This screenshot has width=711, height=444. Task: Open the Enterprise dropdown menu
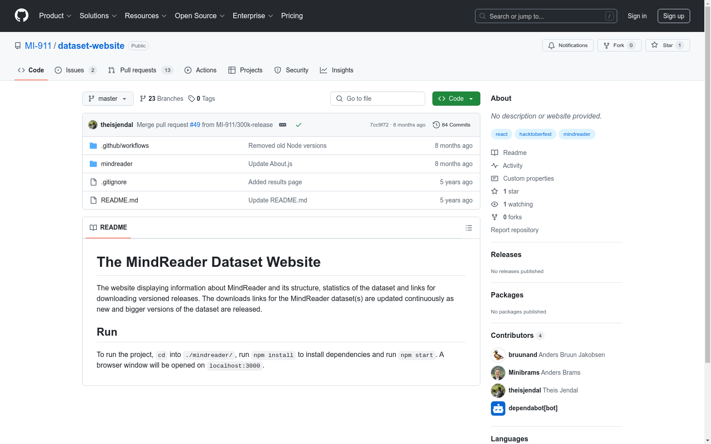coord(253,16)
